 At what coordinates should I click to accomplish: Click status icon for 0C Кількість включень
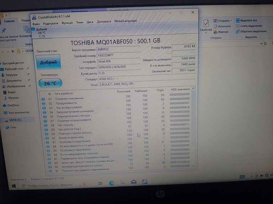pos(47,138)
